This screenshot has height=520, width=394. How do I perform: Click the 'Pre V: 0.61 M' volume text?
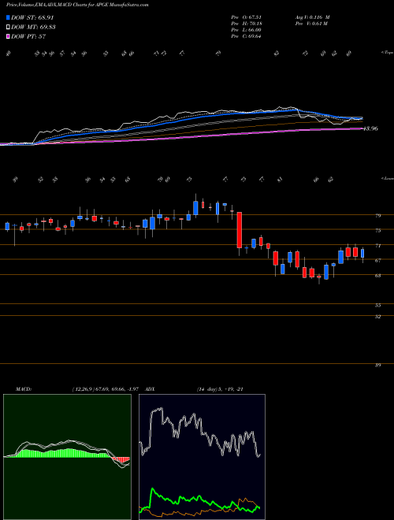pos(311,24)
